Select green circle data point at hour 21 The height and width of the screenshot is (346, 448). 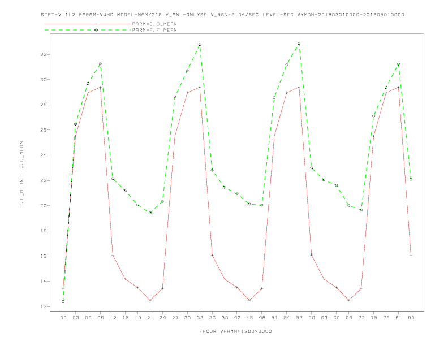pyautogui.click(x=150, y=213)
